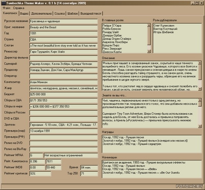Click the Описание text area
Viewport: 205px width, 190px height.
150,76
